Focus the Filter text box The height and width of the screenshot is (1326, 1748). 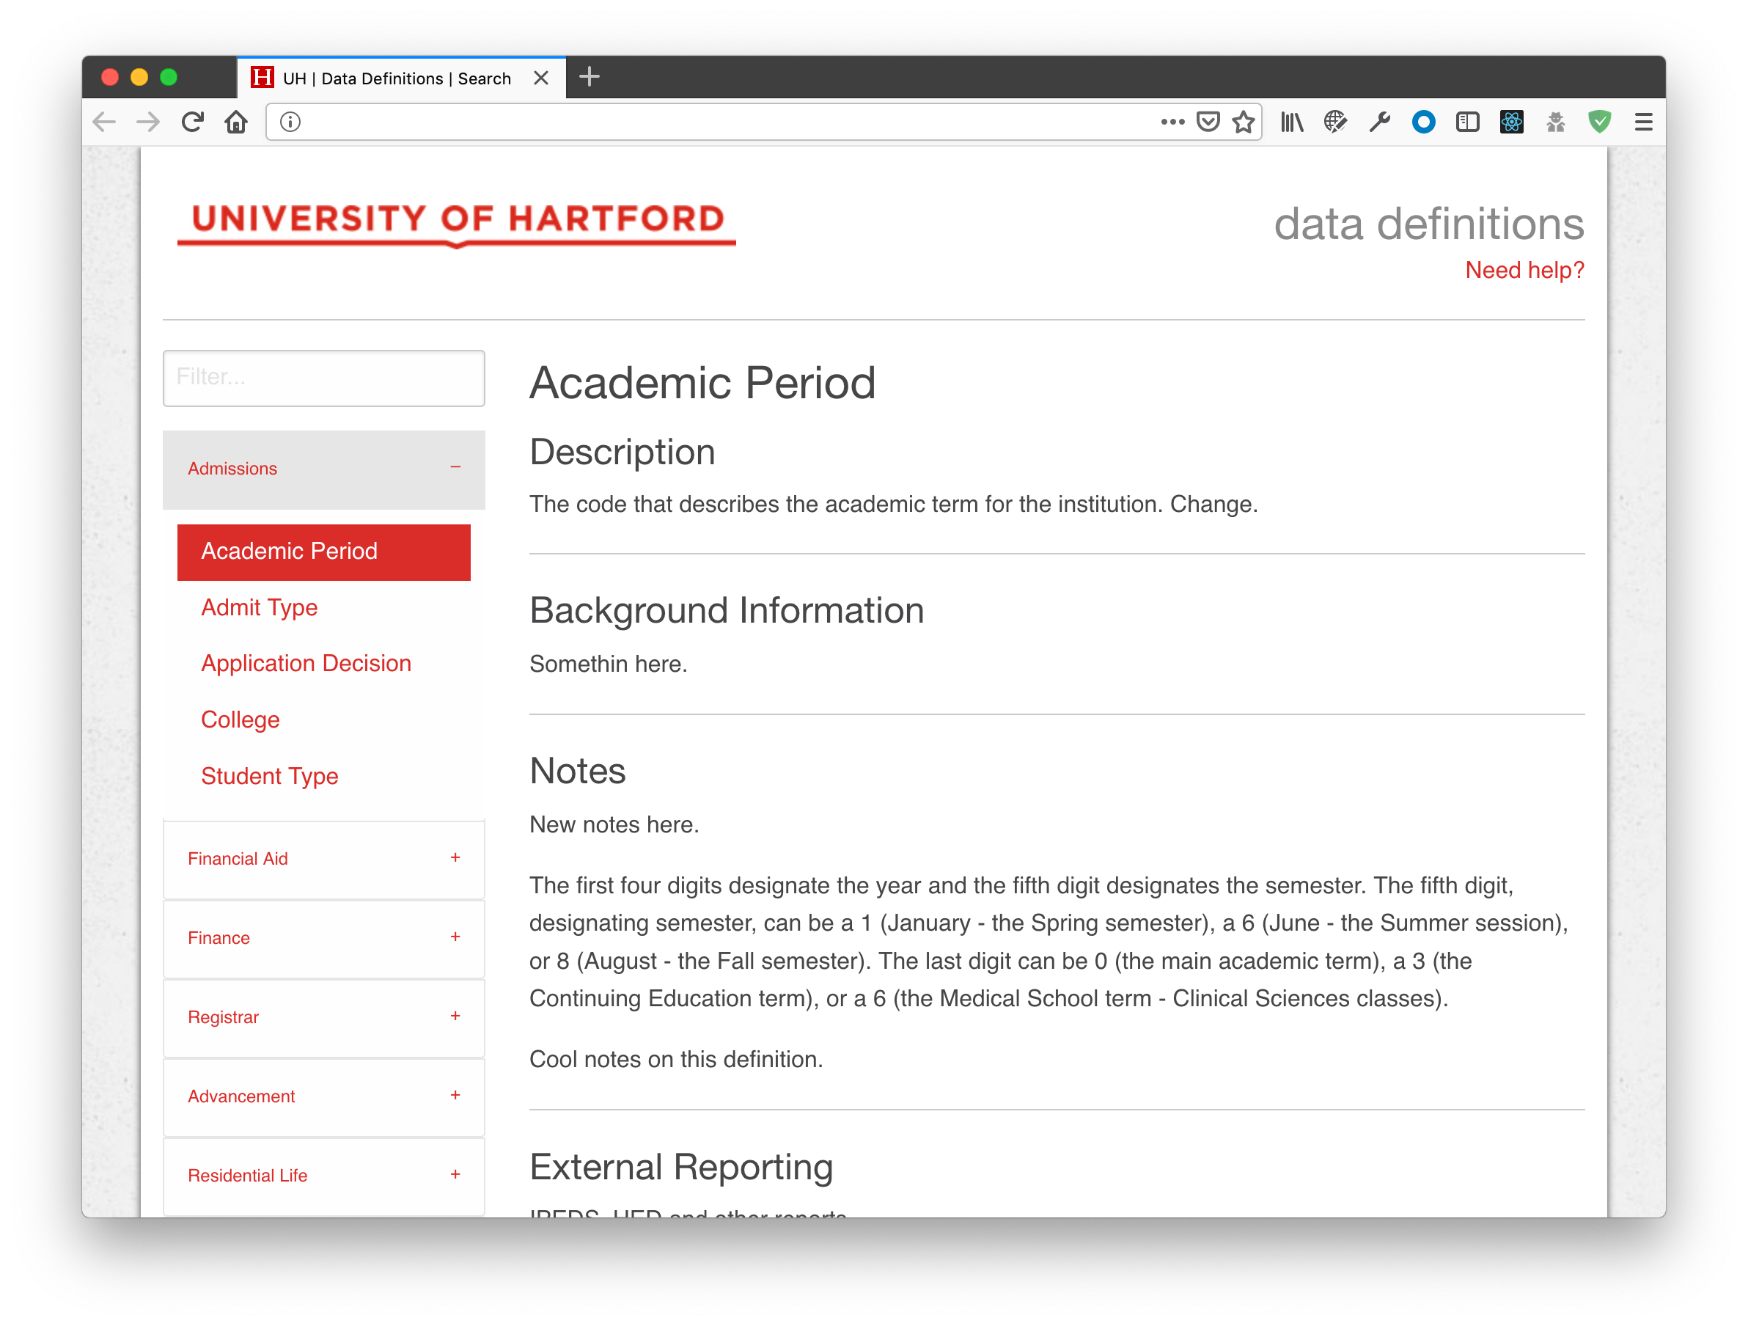point(324,378)
